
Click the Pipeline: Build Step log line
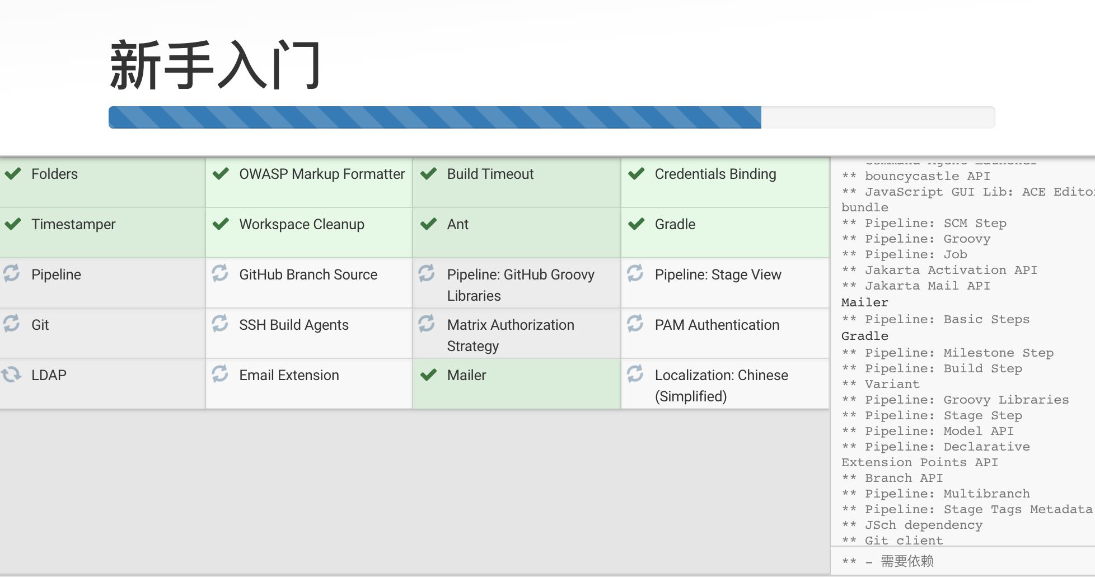[932, 368]
